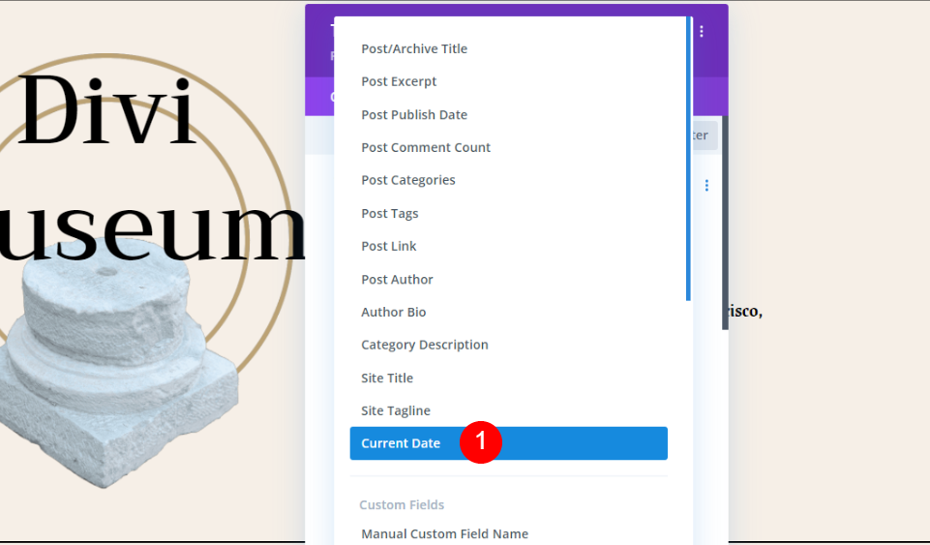Click gray settings panel scrollbar
The height and width of the screenshot is (545, 930).
pyautogui.click(x=725, y=223)
